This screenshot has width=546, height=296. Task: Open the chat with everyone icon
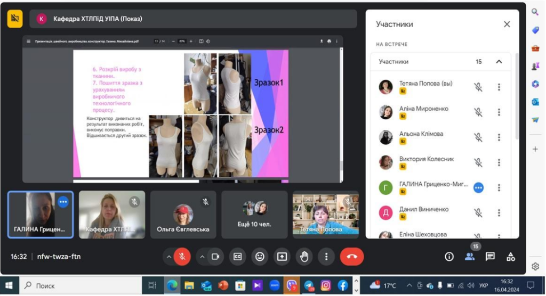tap(491, 257)
